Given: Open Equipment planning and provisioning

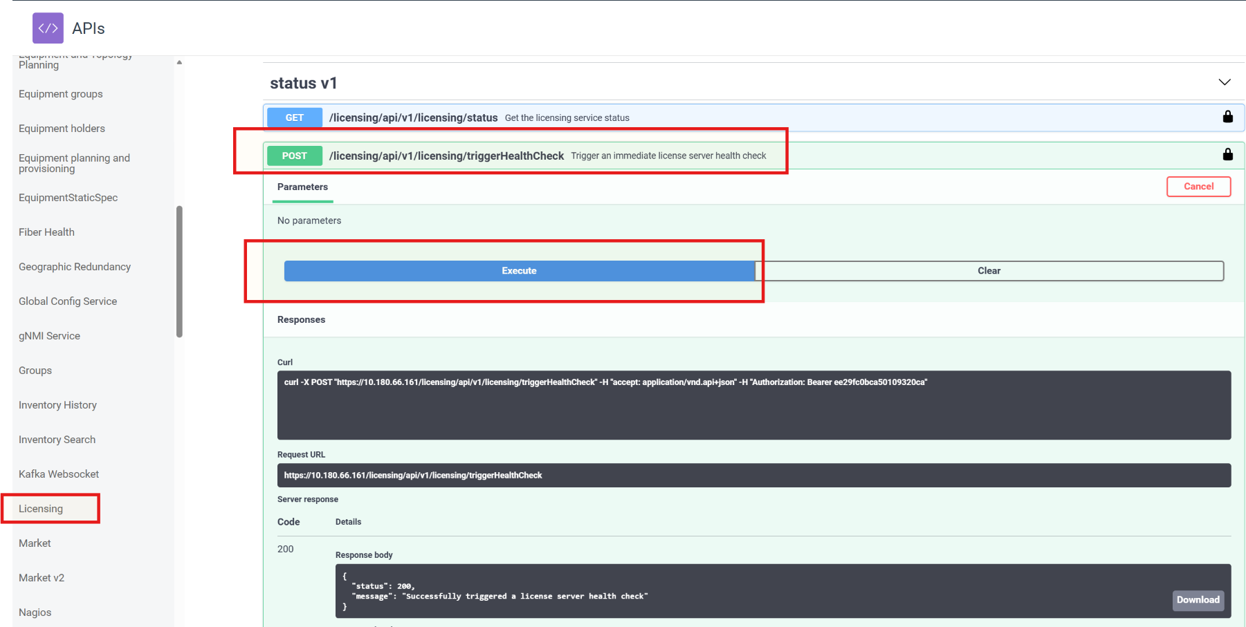Looking at the screenshot, I should click(x=74, y=163).
